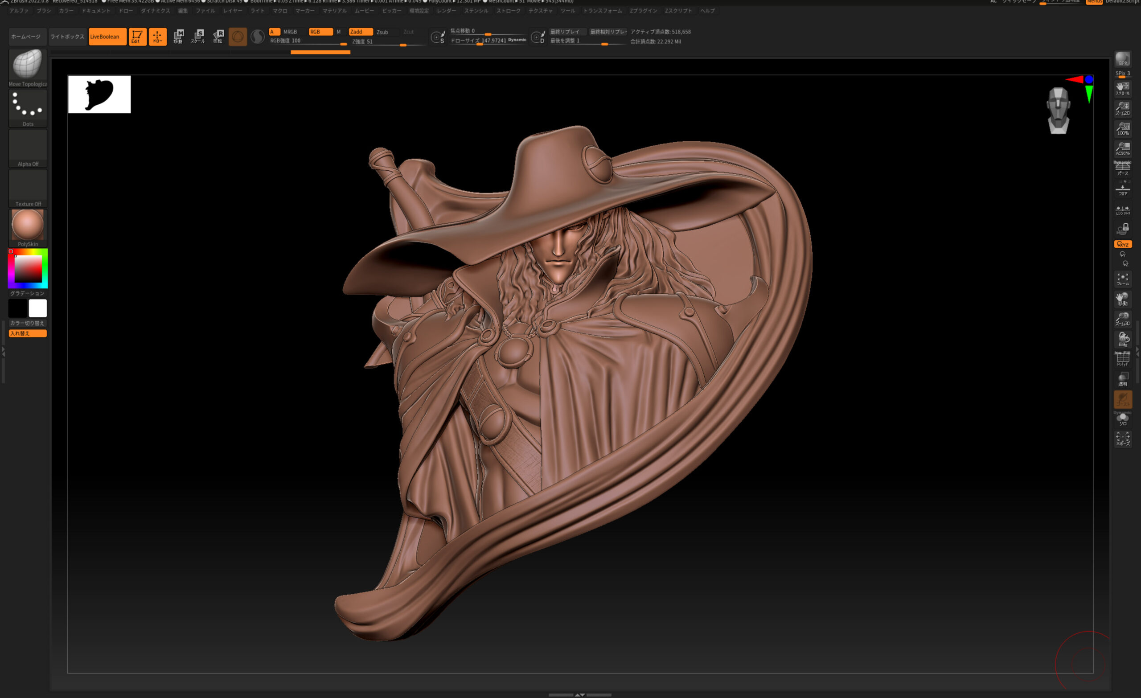Open the アルファ menu
Image resolution: width=1141 pixels, height=698 pixels.
tap(19, 11)
